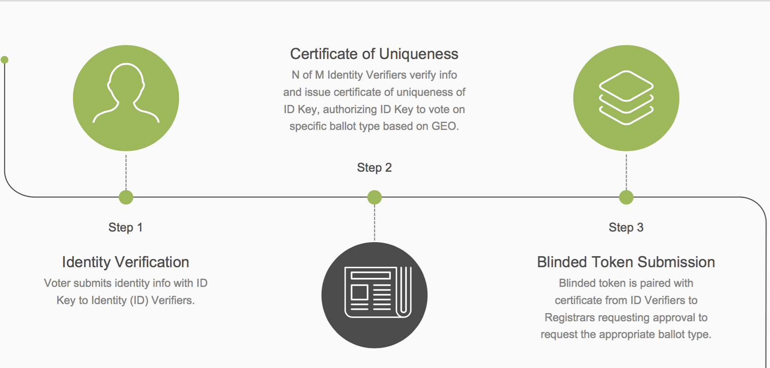Click the Step 2 label
This screenshot has width=770, height=368.
click(374, 168)
